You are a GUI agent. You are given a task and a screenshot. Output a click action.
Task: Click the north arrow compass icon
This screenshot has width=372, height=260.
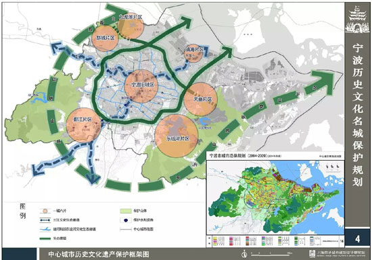coord(244,254)
